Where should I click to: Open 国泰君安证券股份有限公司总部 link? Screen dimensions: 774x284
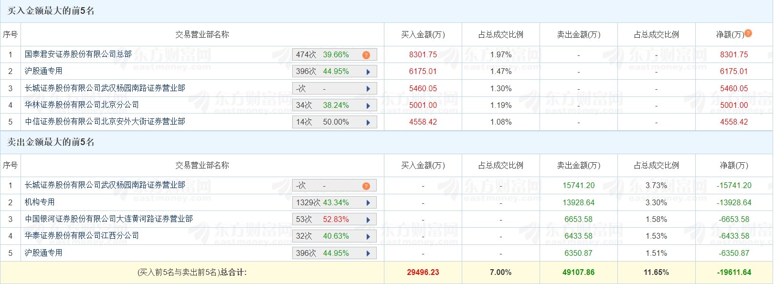click(x=78, y=54)
